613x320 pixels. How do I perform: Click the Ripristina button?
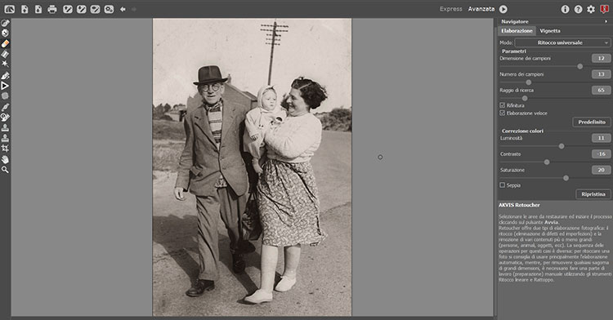[x=593, y=194]
